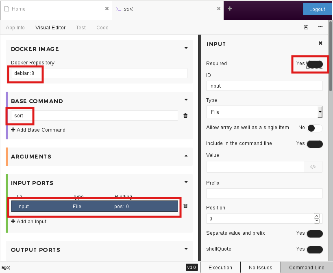Delete the input port row
Screen dimensions: 333x273
185,206
